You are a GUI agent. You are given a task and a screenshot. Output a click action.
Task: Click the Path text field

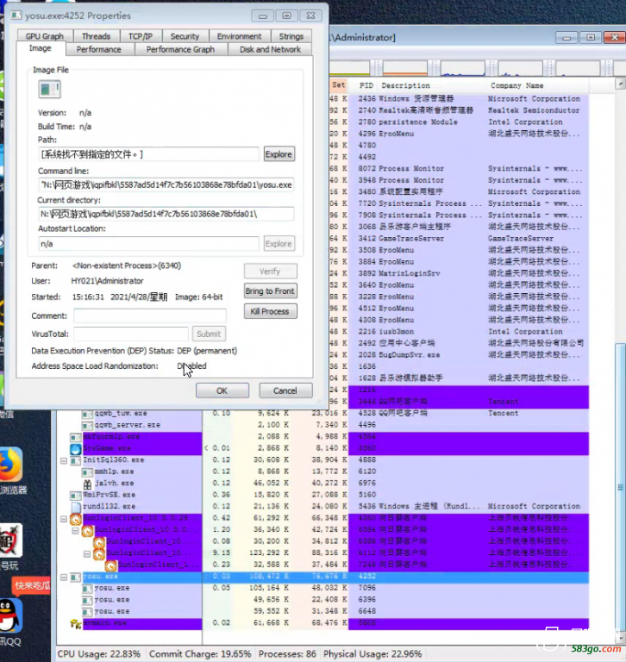(x=148, y=154)
